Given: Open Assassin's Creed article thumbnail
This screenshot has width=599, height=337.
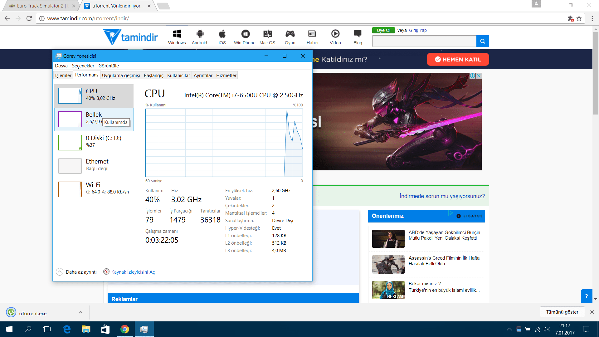Looking at the screenshot, I should click(388, 264).
